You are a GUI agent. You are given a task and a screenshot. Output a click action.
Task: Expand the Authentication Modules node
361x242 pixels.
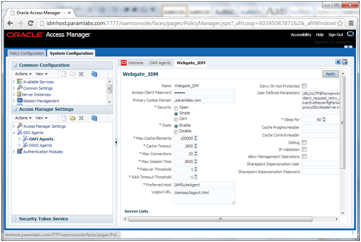14,151
